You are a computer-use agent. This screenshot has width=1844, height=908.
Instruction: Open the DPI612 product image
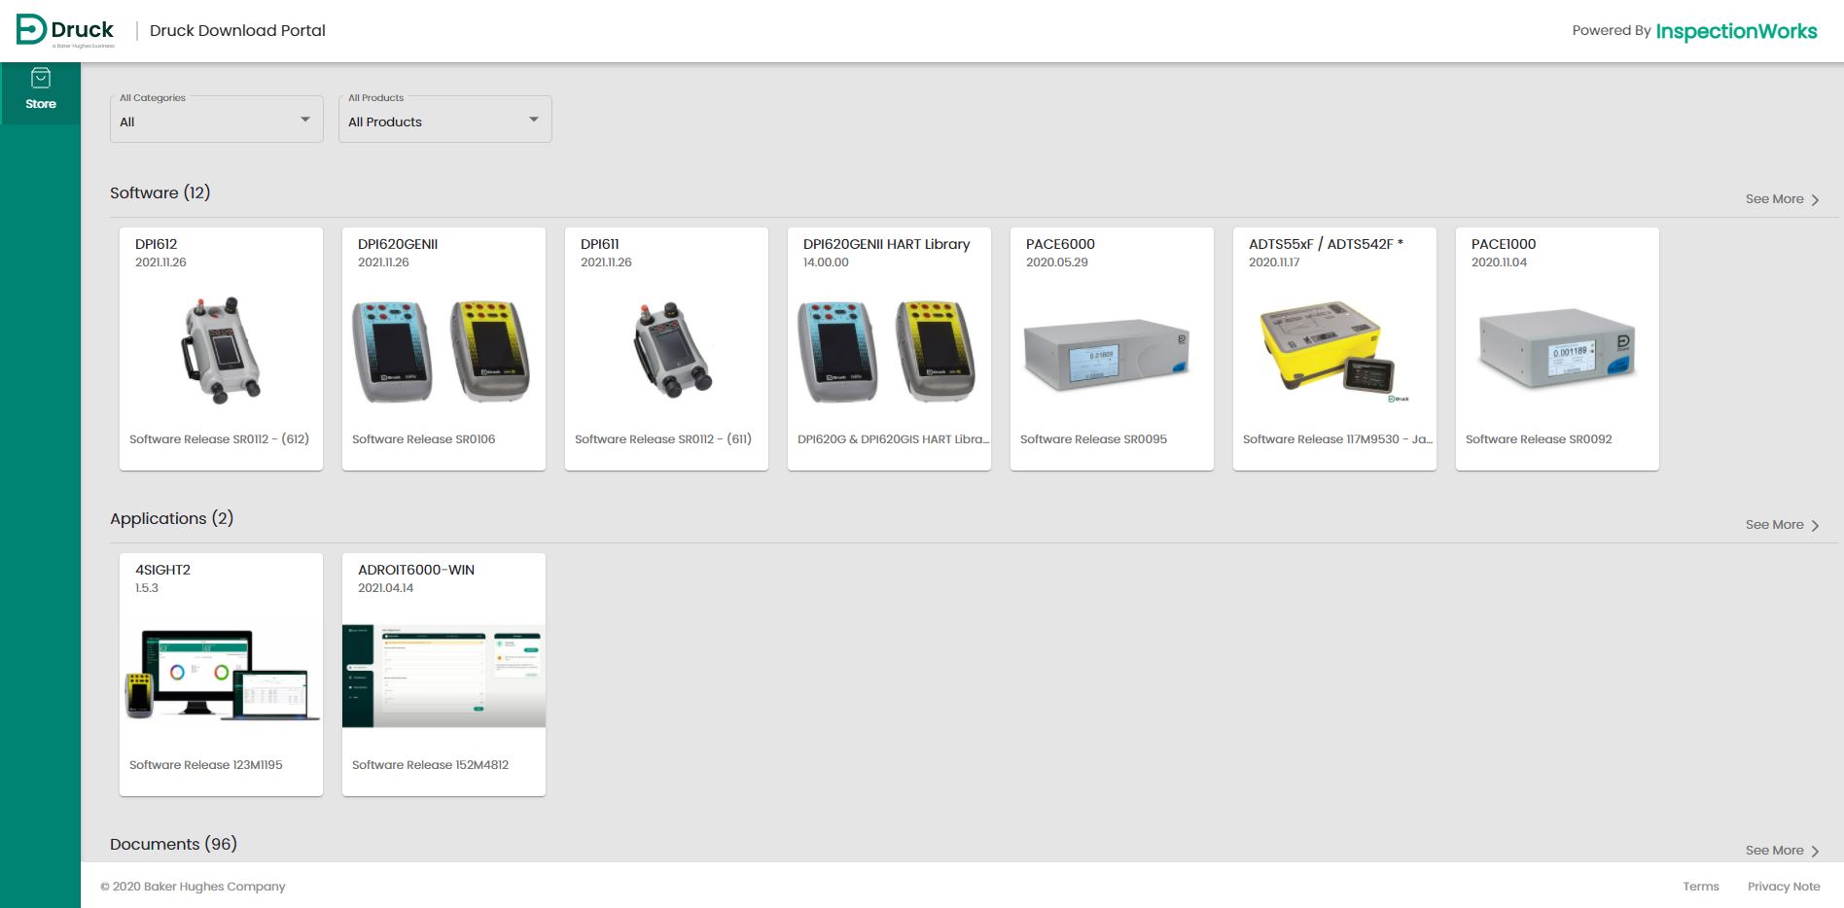click(x=222, y=351)
